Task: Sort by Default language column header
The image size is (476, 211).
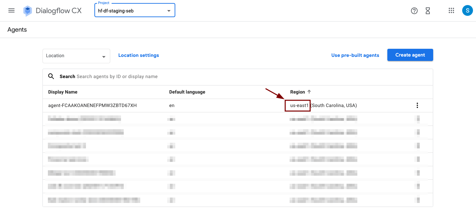Action: click(187, 92)
